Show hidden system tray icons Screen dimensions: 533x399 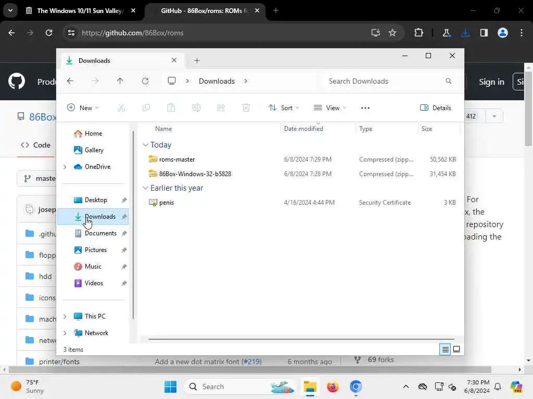point(406,387)
